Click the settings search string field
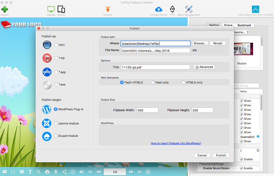 coord(246,86)
